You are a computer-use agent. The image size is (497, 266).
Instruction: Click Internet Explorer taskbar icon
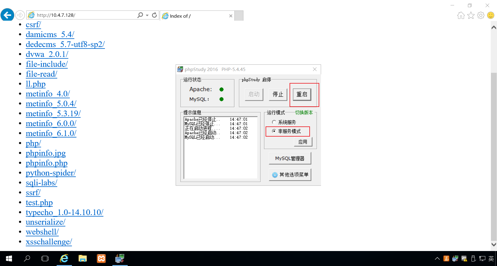tap(64, 259)
